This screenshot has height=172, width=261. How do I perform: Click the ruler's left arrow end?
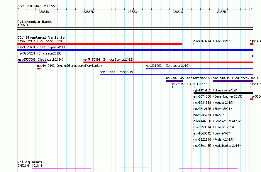(x=18, y=9)
